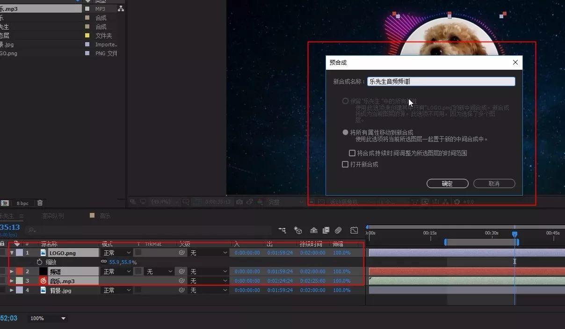This screenshot has height=329, width=565.
Task: Click the green label swatch of 音乐.mp3 layer
Action: coord(19,281)
